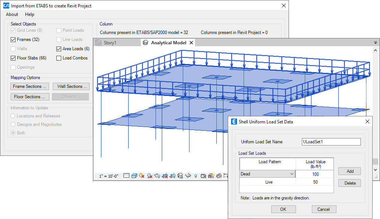Uncheck the Area Loads (6) checkbox
This screenshot has height=219, width=380.
[x=59, y=49]
